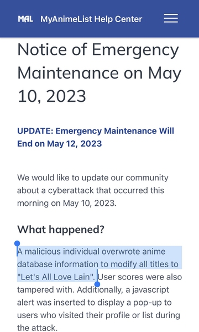Grab the text selection start handle
Viewport: 199px width, 332px height.
pos(17,243)
